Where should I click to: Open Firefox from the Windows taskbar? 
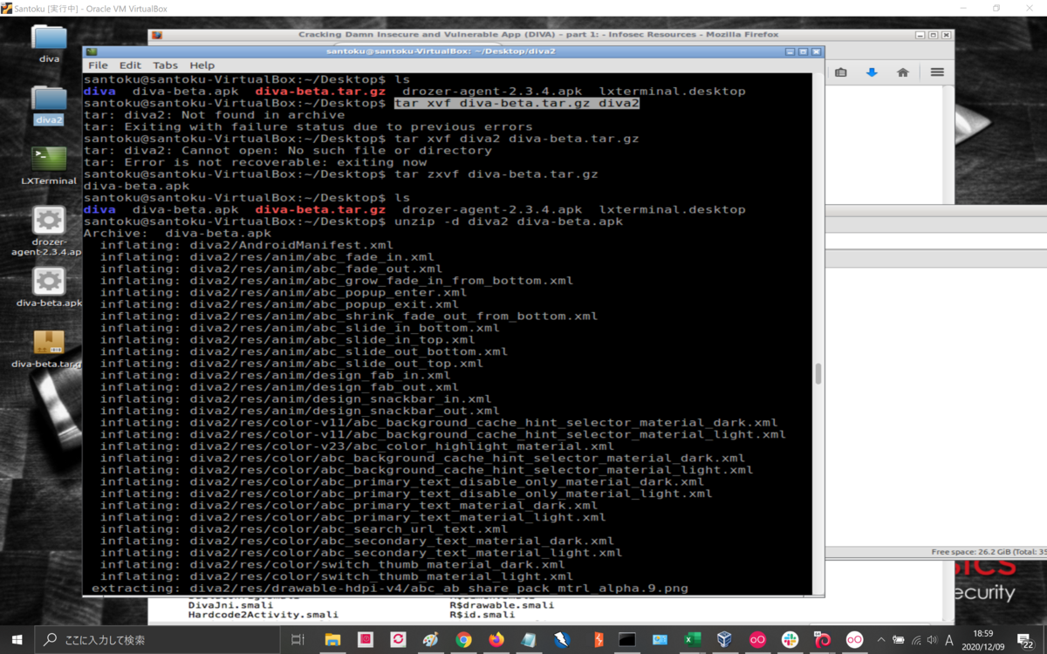pos(496,639)
